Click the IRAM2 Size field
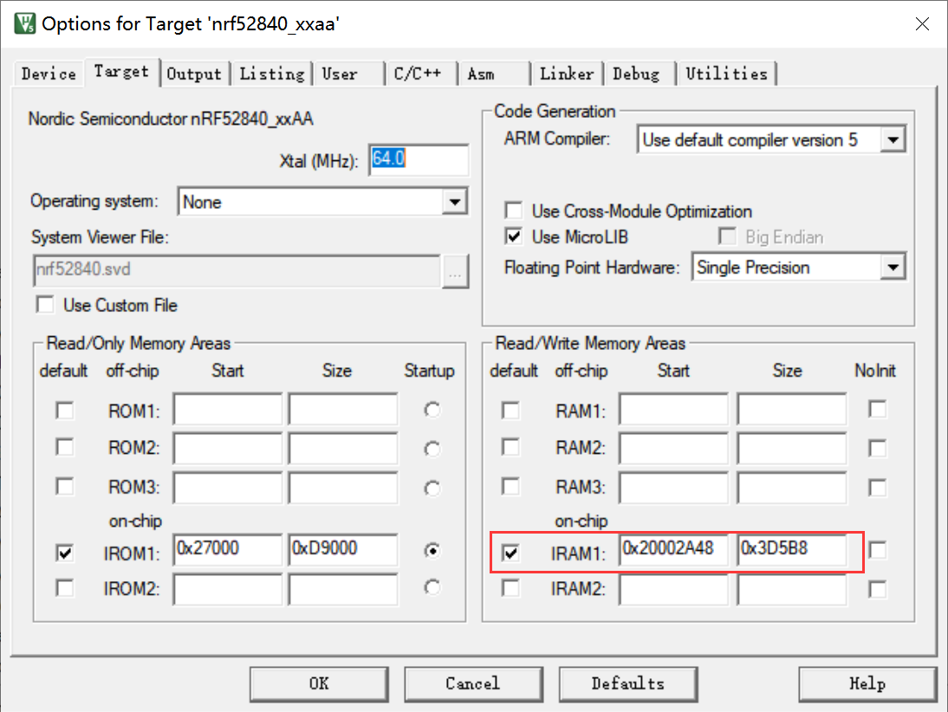 tap(792, 589)
